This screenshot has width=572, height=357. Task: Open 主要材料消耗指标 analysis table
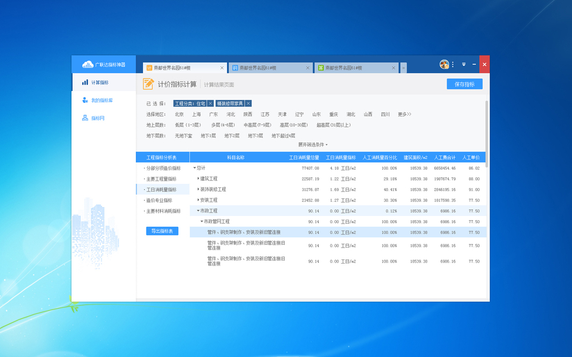(x=163, y=211)
